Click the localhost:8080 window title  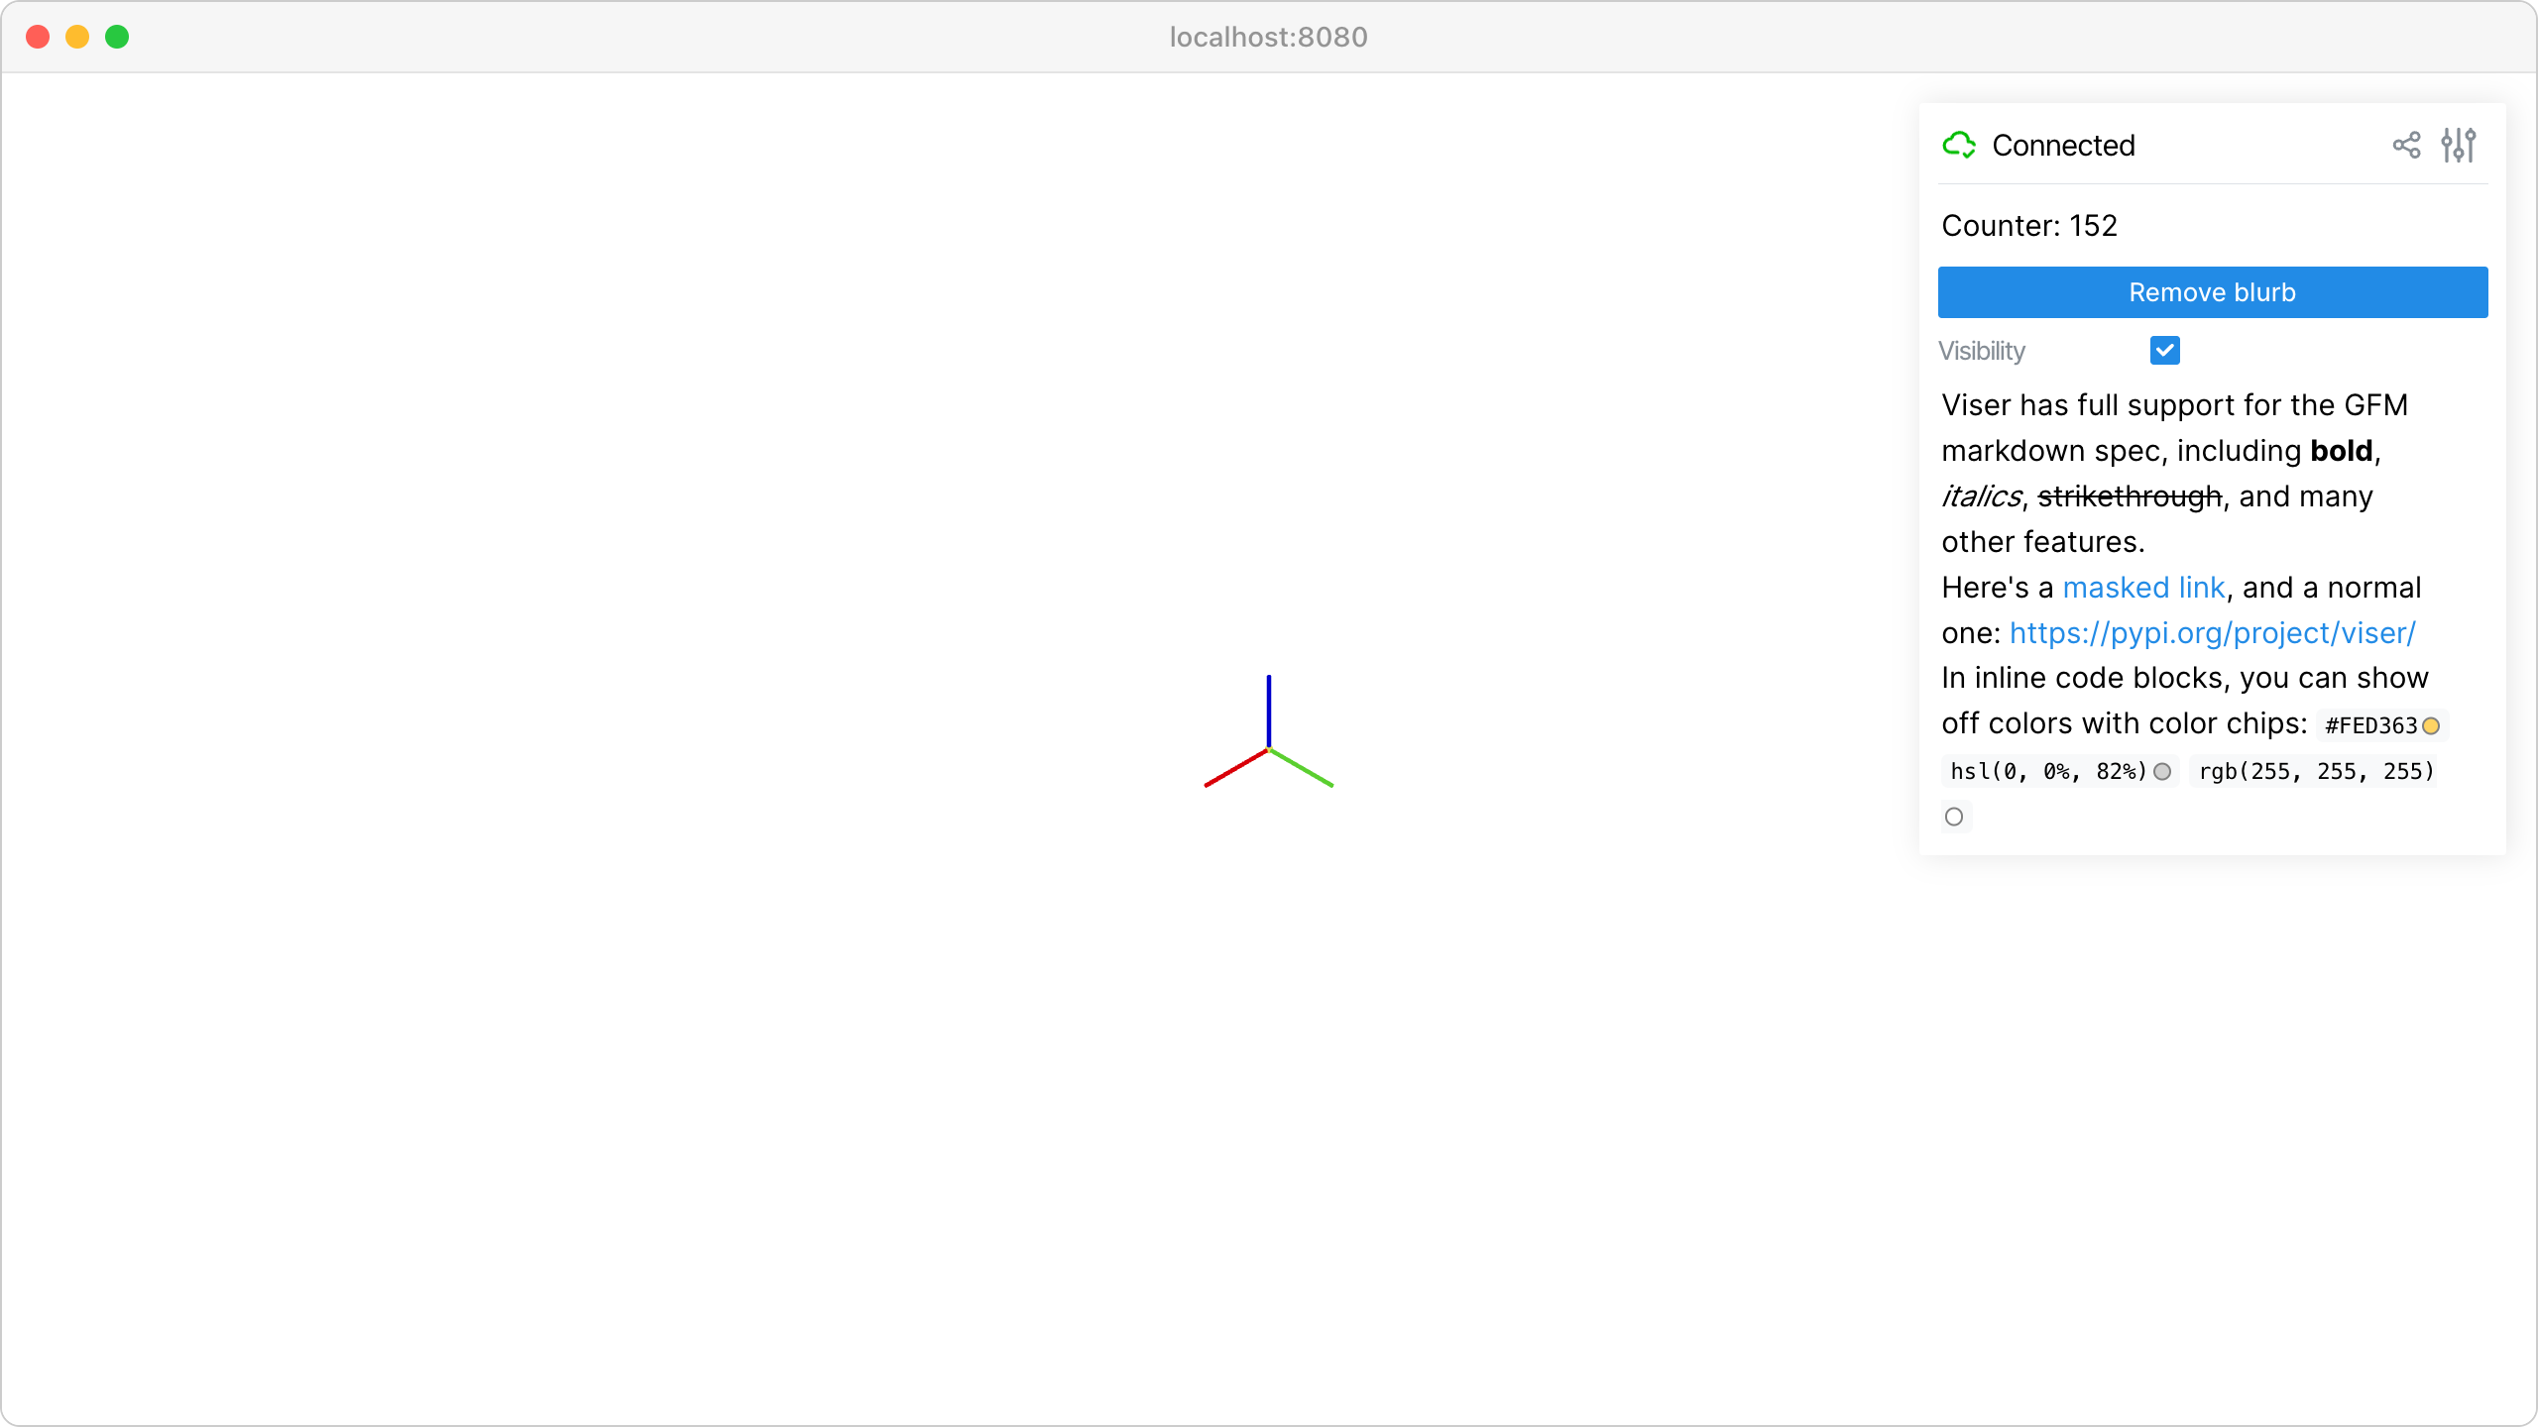coord(1268,37)
